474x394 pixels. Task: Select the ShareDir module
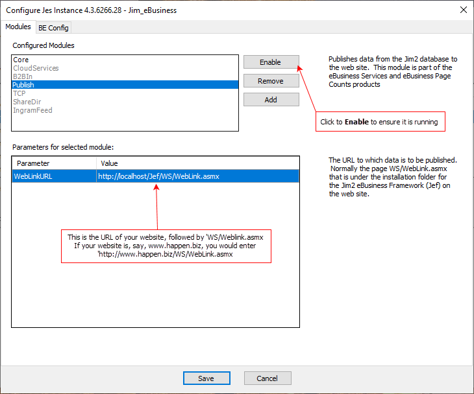[125, 102]
